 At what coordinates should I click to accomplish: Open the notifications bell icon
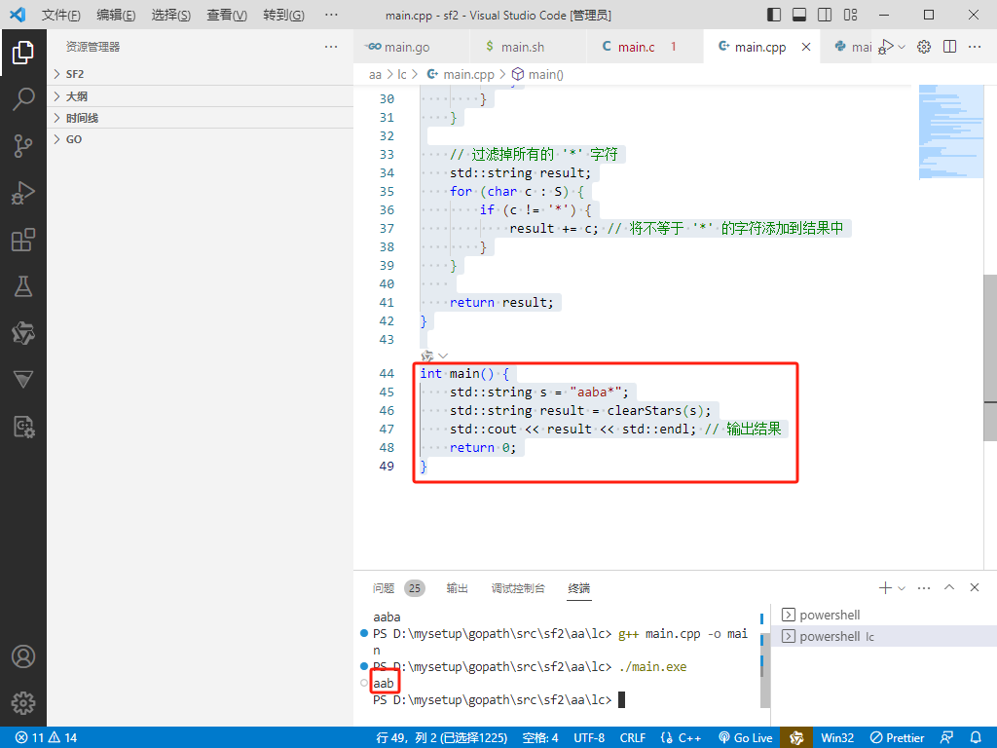tap(976, 738)
